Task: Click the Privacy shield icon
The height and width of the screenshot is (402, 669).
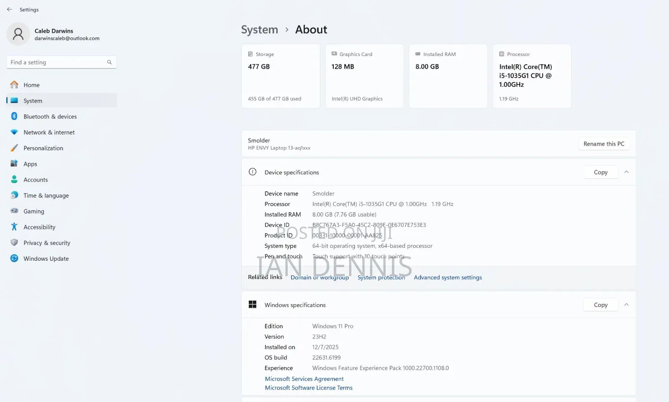Action: pos(14,242)
